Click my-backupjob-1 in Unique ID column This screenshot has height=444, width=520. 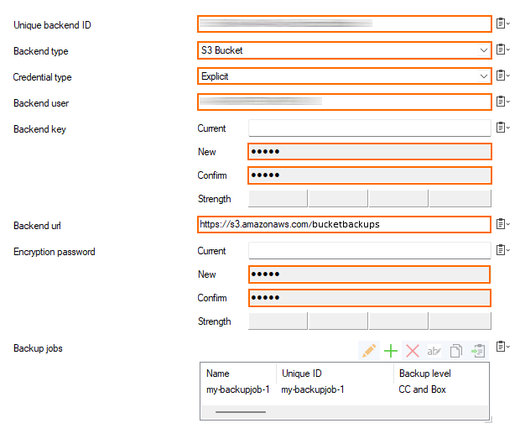click(x=313, y=389)
